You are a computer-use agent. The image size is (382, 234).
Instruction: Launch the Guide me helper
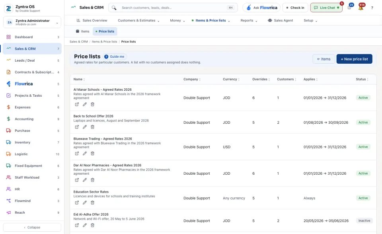point(115,57)
